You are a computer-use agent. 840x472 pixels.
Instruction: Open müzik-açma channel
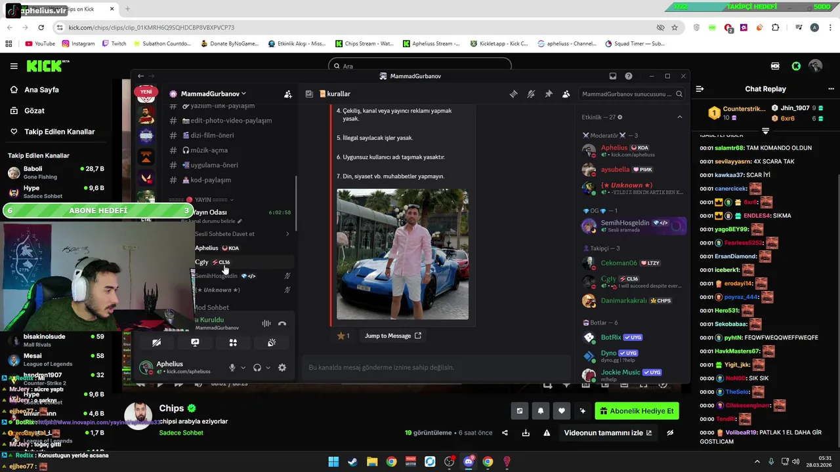pyautogui.click(x=198, y=150)
